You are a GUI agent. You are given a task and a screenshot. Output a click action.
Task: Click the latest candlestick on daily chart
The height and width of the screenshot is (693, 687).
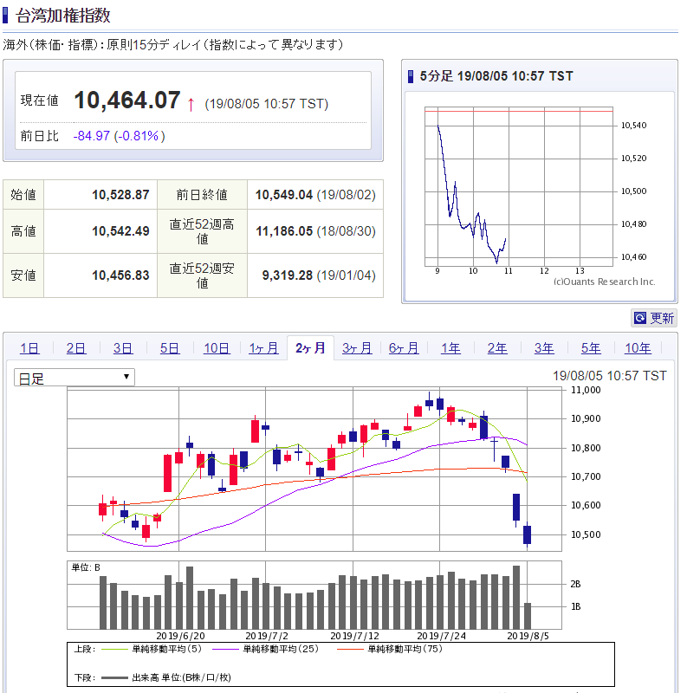click(x=527, y=534)
